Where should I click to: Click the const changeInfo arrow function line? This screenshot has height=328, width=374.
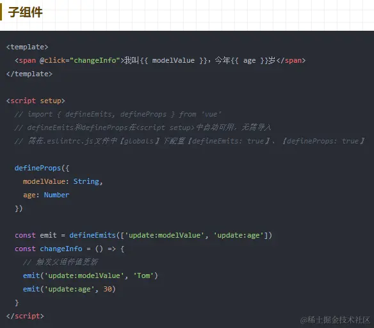(69, 249)
